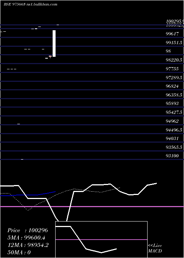The image size is (184, 258).
Task: Select the 94496.5 price axis label
Action: tap(174, 130)
